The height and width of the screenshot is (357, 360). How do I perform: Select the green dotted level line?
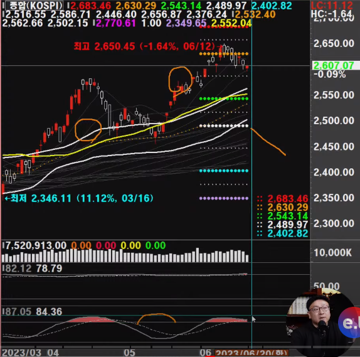[x=224, y=99]
